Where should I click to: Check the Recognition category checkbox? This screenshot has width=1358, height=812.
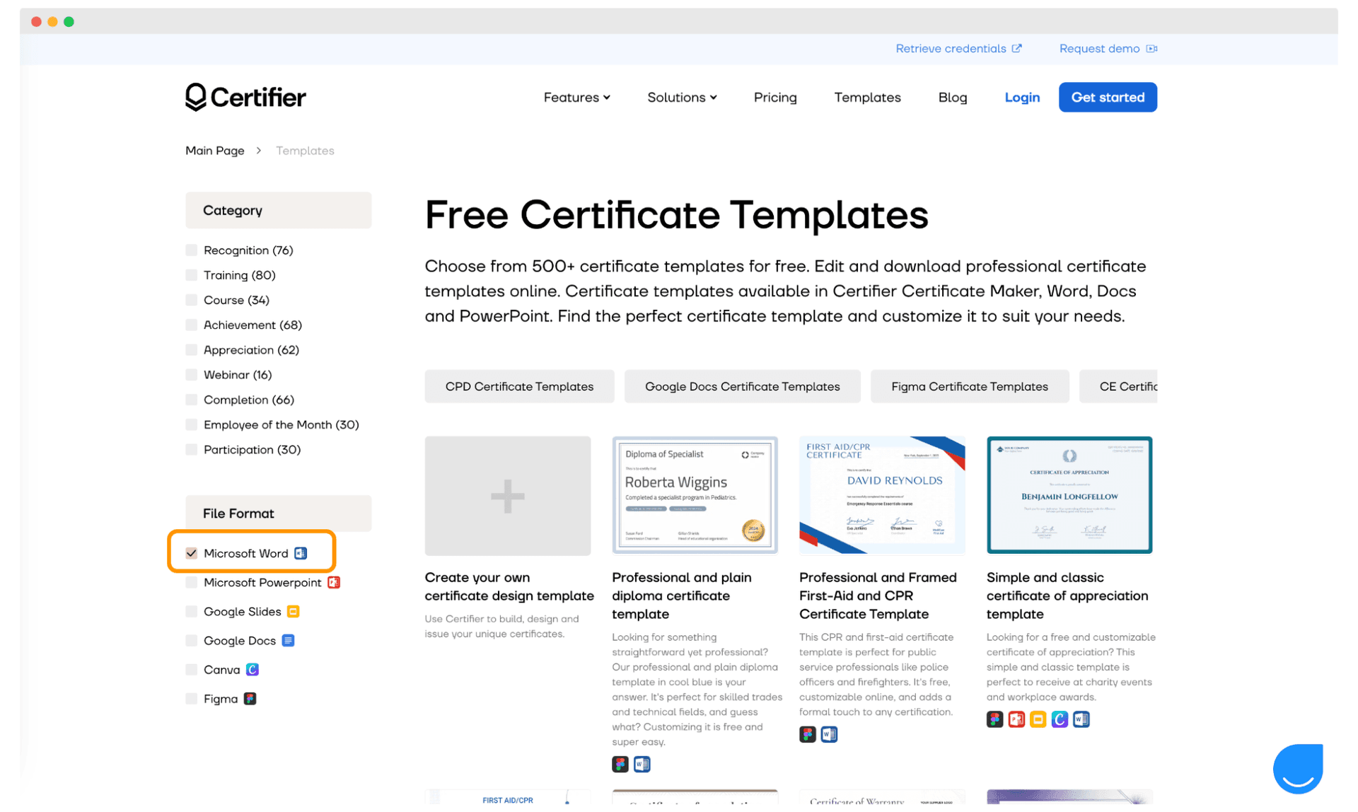(192, 250)
